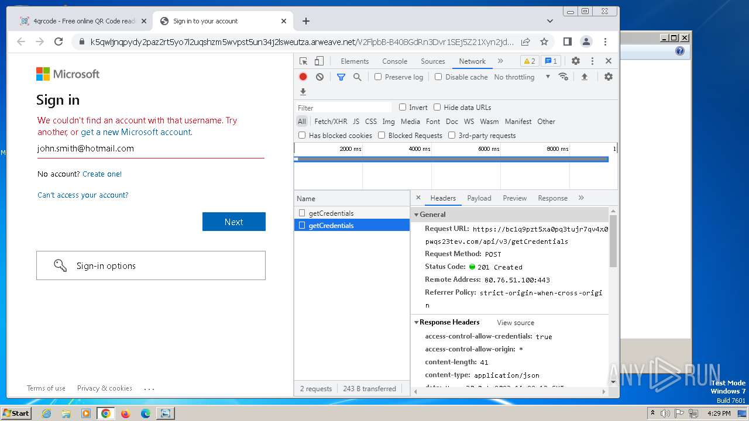This screenshot has width=749, height=421.
Task: Toggle Chrome side panel icon
Action: pyautogui.click(x=567, y=42)
